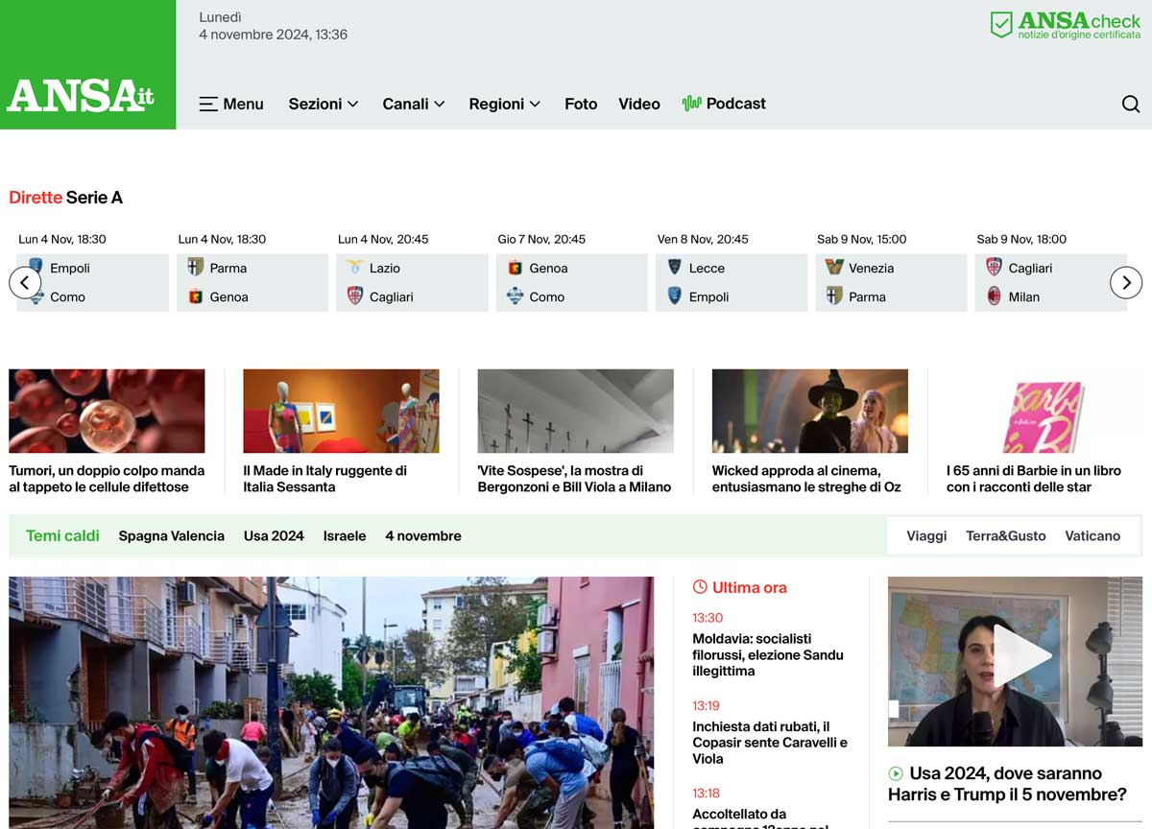Read the Moldavia socialisti filorussi headline
Viewport: 1152px width, 829px height.
(x=767, y=654)
